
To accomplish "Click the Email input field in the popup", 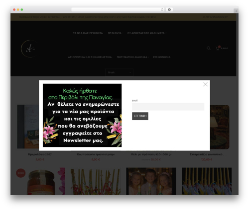I will pyautogui.click(x=168, y=107).
